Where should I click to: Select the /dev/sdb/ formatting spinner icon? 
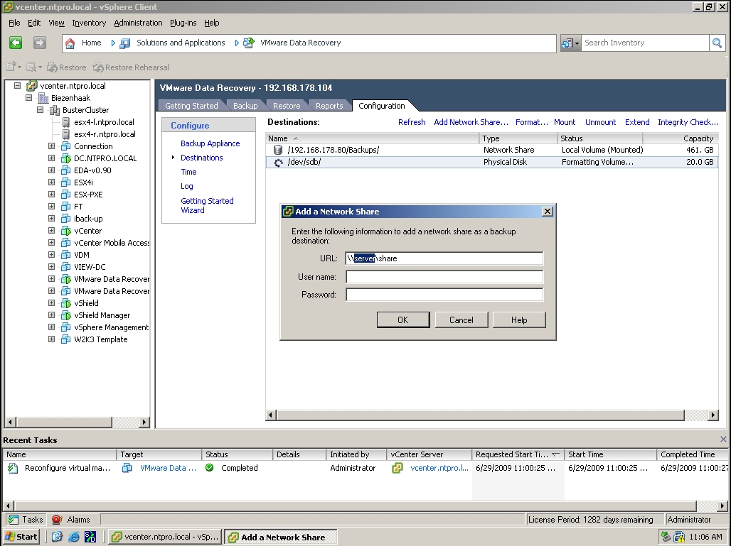(x=278, y=163)
